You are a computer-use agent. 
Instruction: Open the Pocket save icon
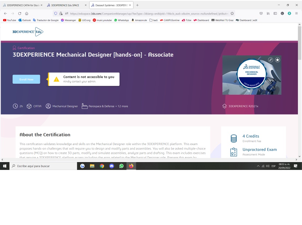pos(261,14)
